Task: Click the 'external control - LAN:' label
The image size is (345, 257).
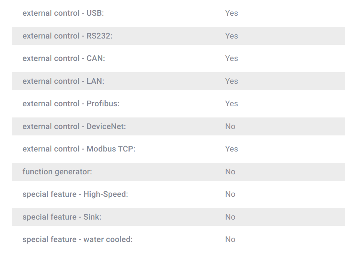Action: click(63, 81)
